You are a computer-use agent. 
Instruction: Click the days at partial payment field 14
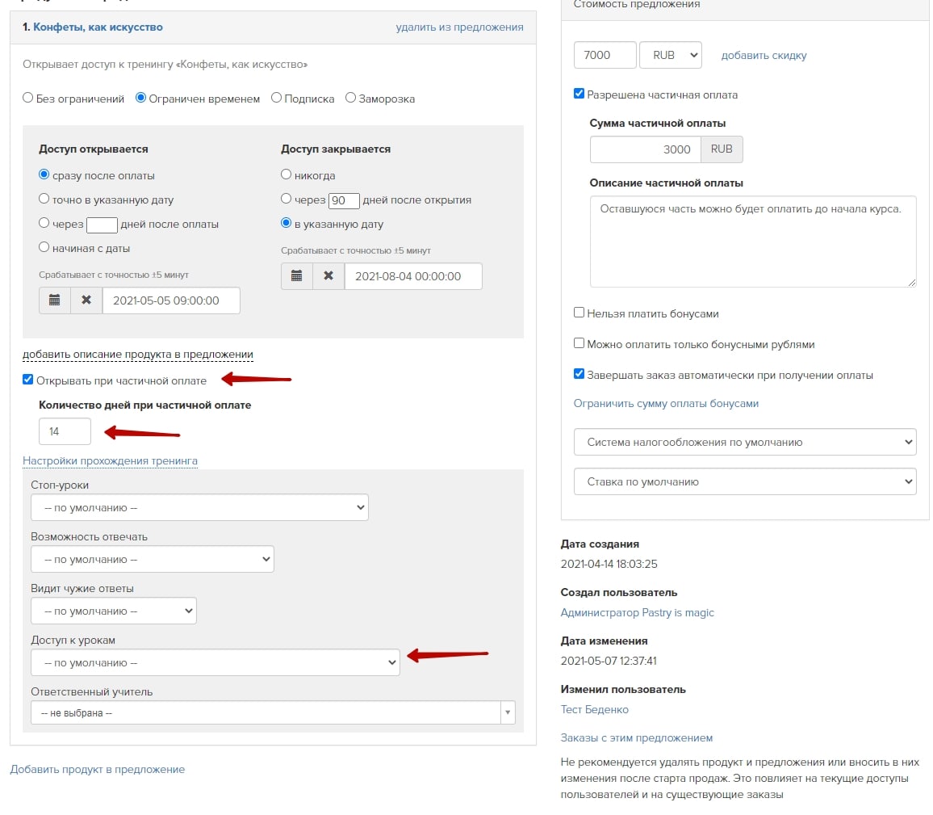(65, 431)
